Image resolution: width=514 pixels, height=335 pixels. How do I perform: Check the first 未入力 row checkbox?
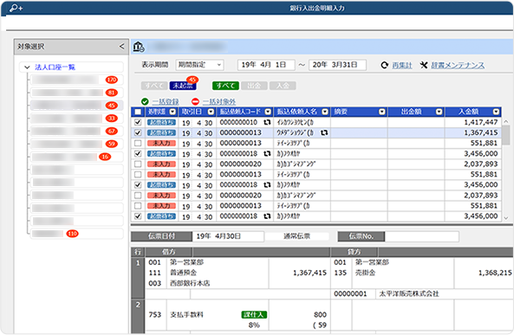click(x=138, y=144)
